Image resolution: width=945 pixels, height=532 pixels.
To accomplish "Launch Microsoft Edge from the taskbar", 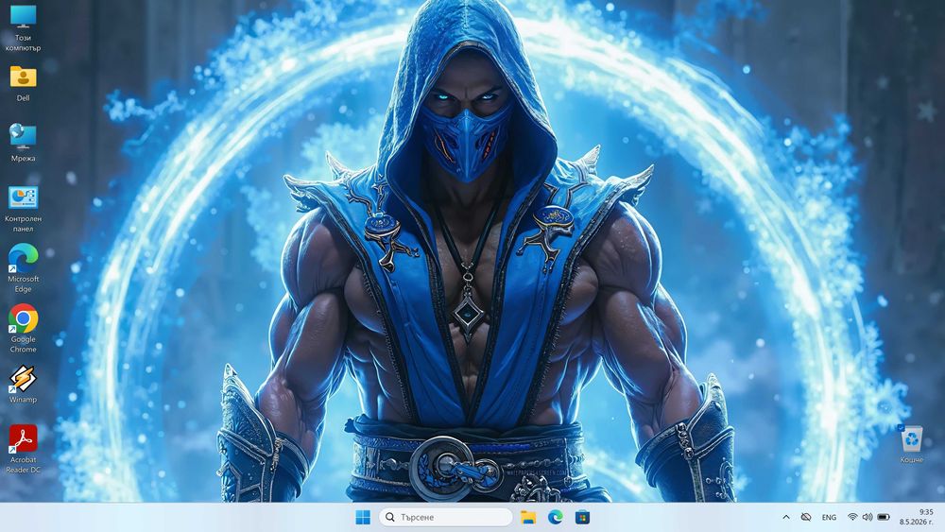I will pos(555,517).
